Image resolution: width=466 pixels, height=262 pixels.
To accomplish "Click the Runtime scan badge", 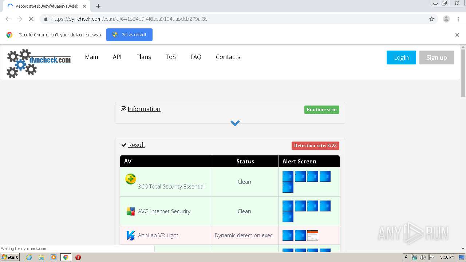I will point(322,110).
